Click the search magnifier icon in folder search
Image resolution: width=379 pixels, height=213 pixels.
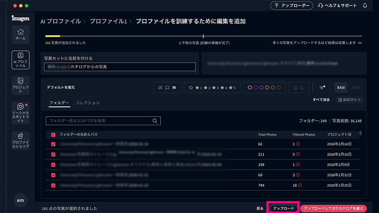pyautogui.click(x=155, y=121)
